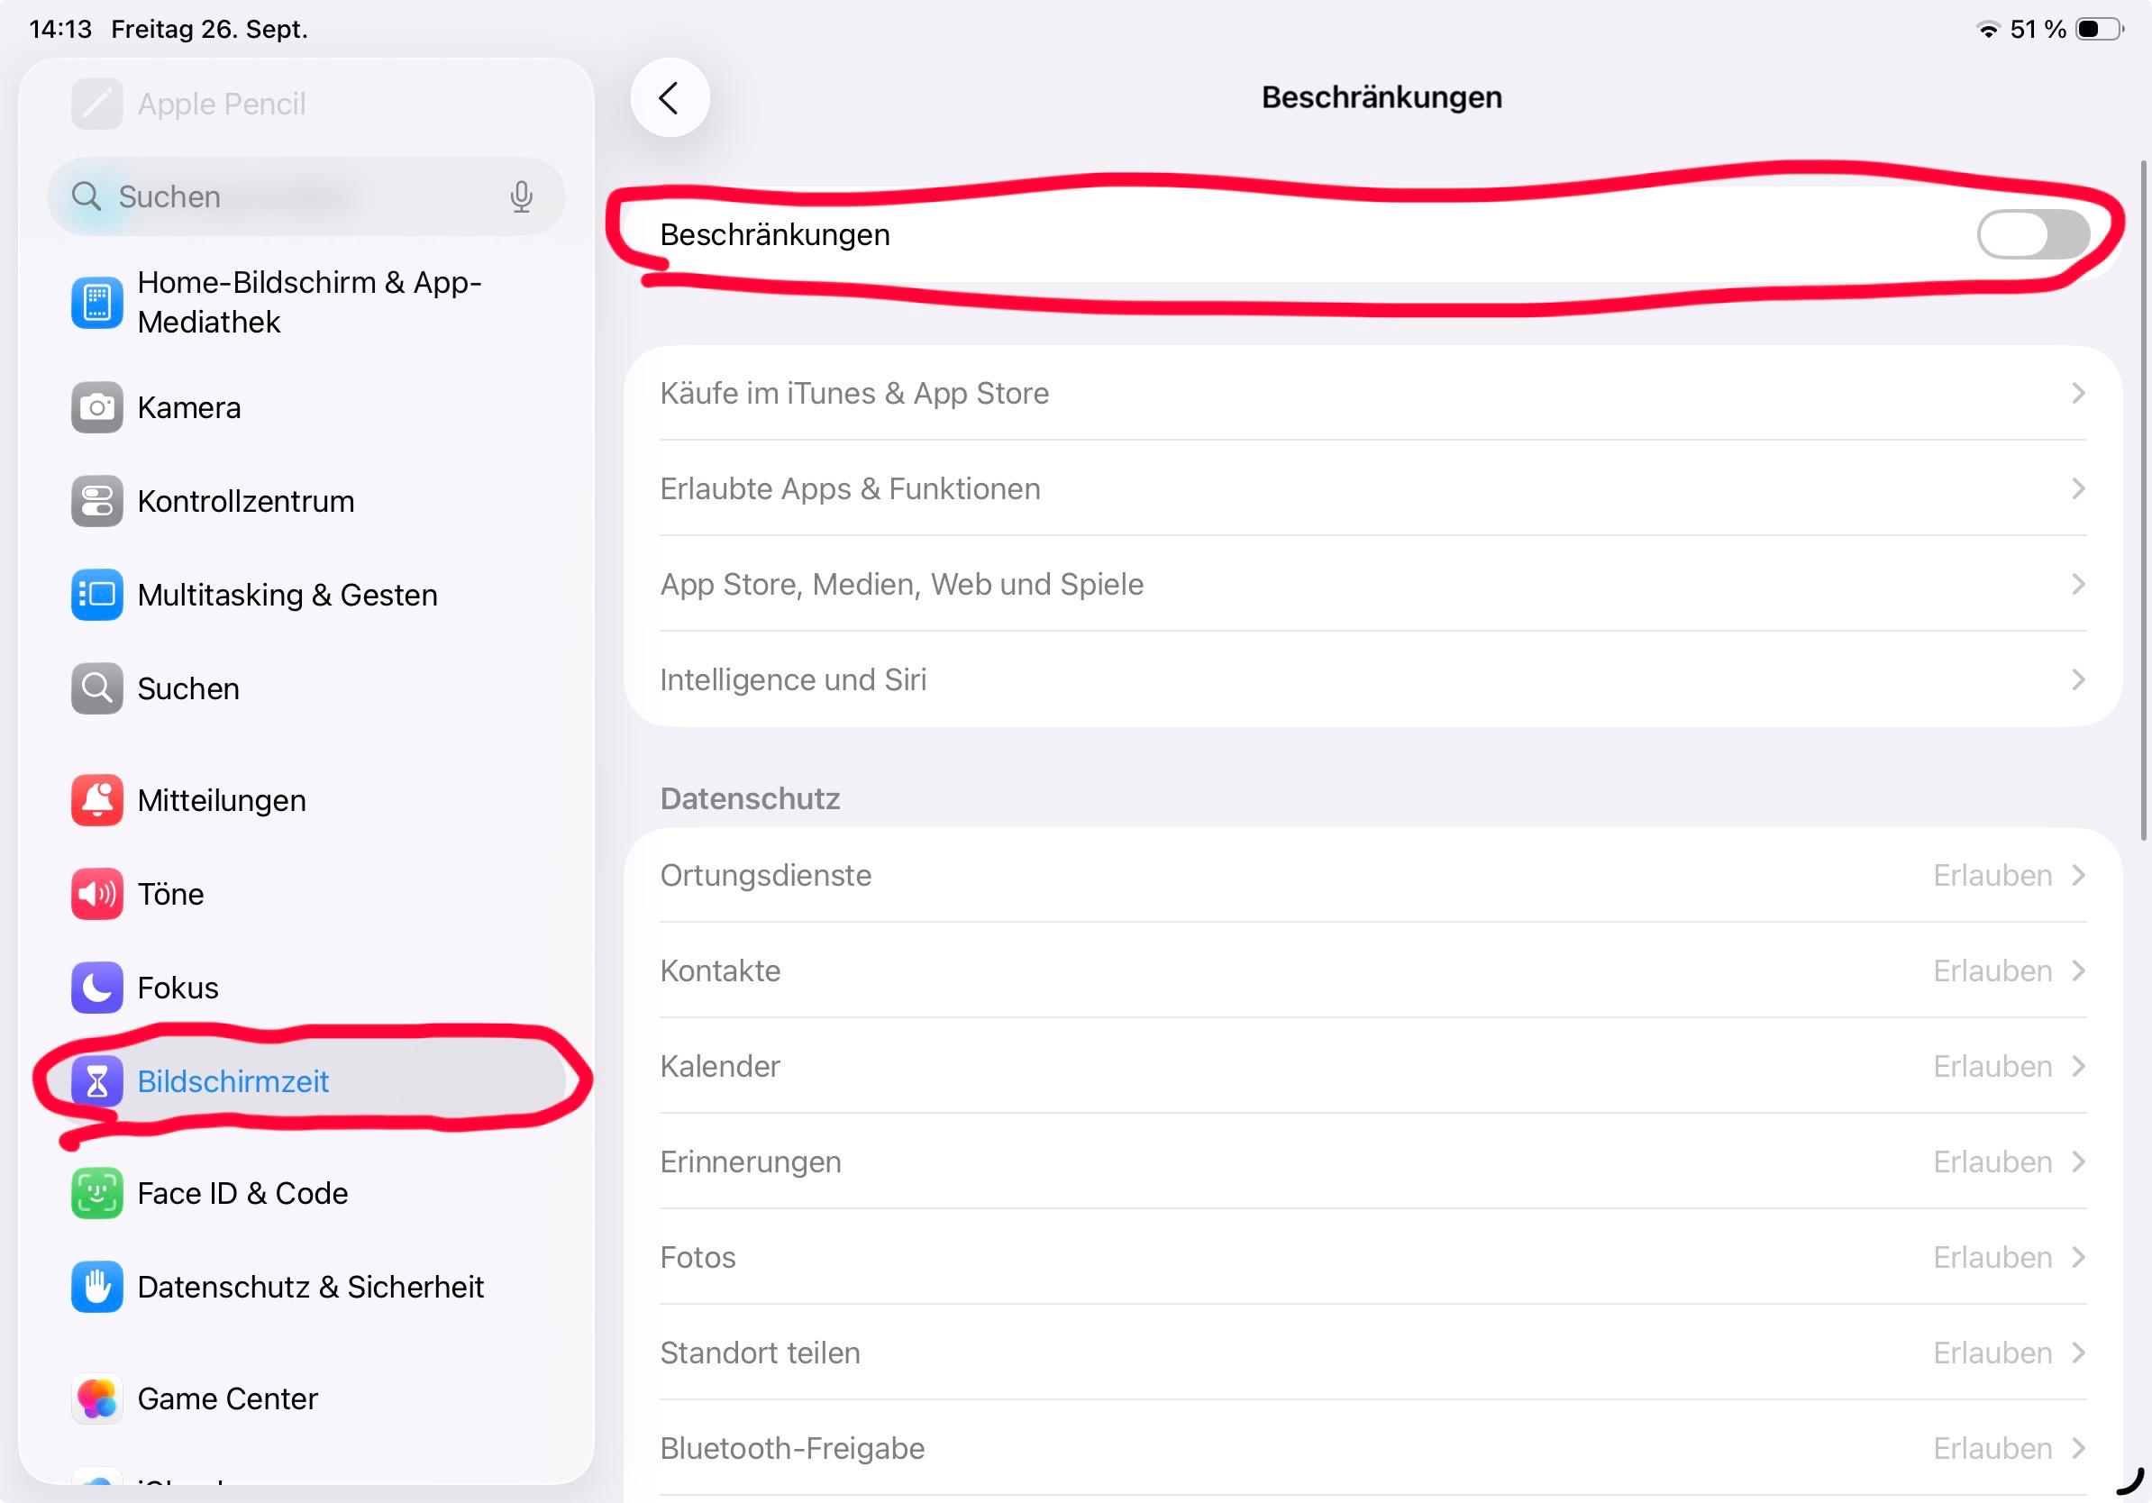The width and height of the screenshot is (2152, 1503).
Task: Select Multitasking & Gesten icon
Action: [x=96, y=595]
